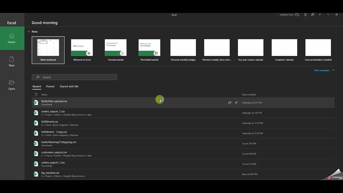This screenshot has height=193, width=343.
Task: Click the lightbulb ideas icon in title bar
Action: [305, 15]
